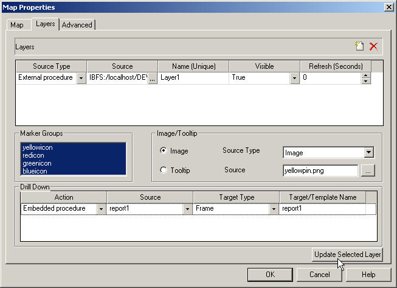The width and height of the screenshot is (397, 288).
Task: Open the Image Source Type combo box
Action: tap(368, 153)
